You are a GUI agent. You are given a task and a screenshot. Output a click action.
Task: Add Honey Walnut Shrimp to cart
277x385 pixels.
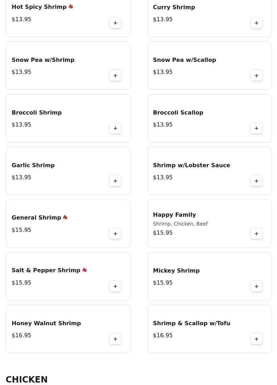[115, 339]
